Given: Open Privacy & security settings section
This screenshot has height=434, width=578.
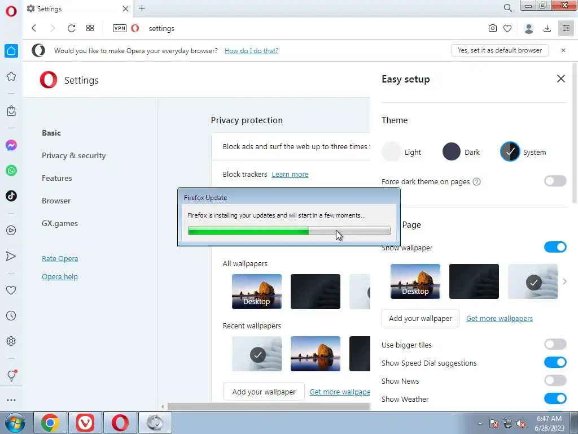Looking at the screenshot, I should 74,155.
